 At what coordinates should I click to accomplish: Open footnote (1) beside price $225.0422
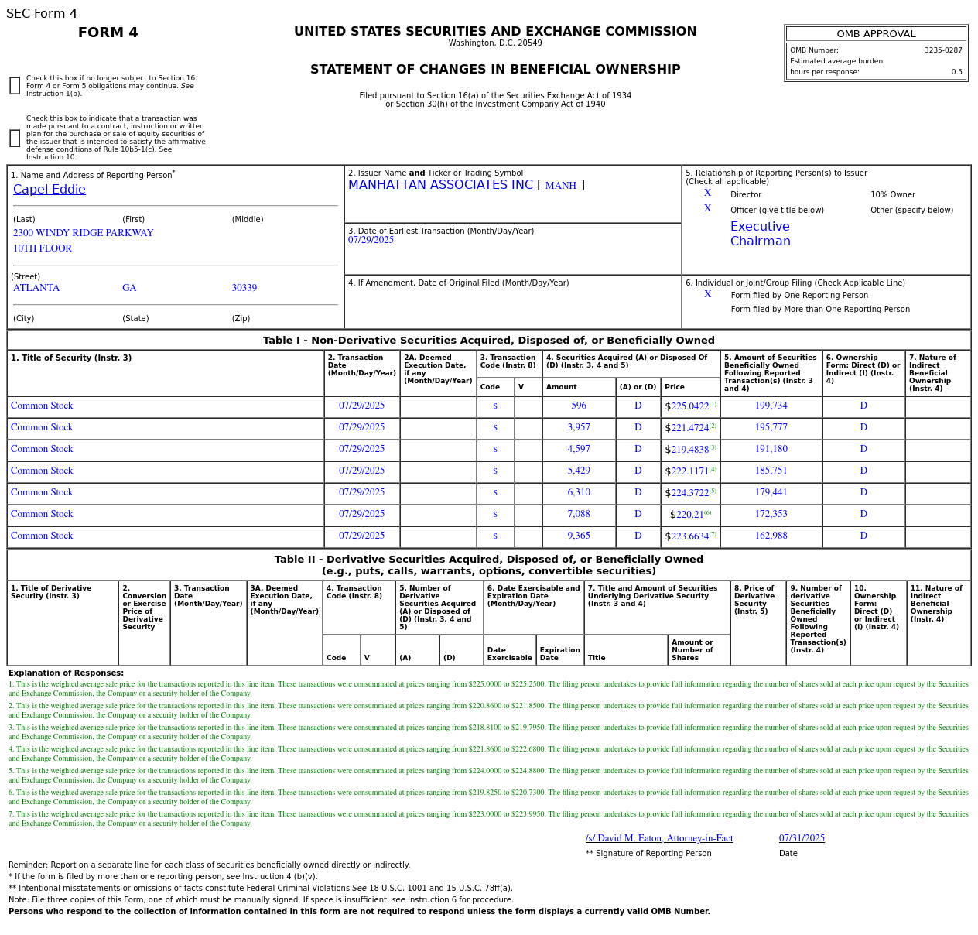(x=713, y=405)
